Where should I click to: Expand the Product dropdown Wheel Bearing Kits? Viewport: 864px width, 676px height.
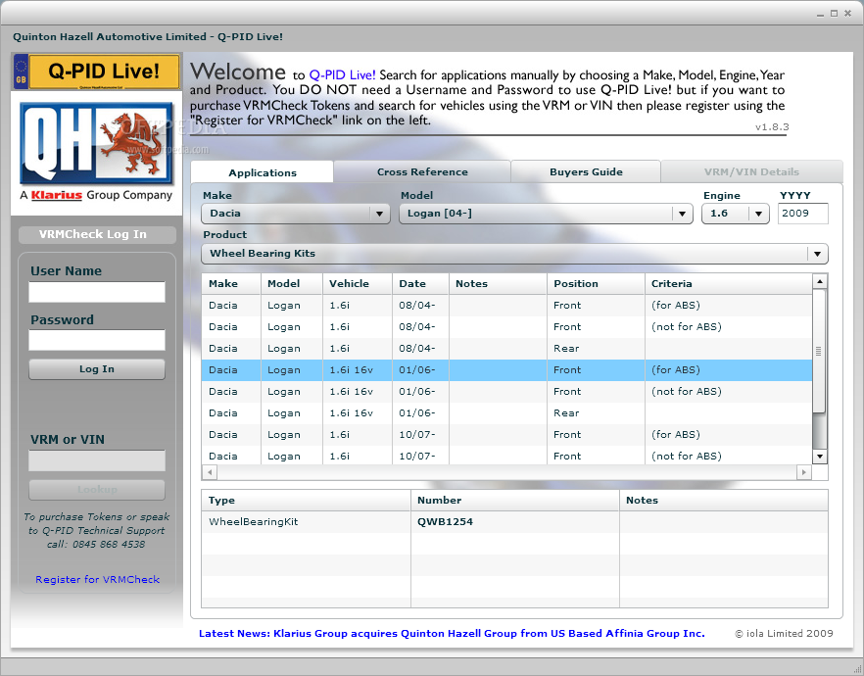[x=514, y=254]
